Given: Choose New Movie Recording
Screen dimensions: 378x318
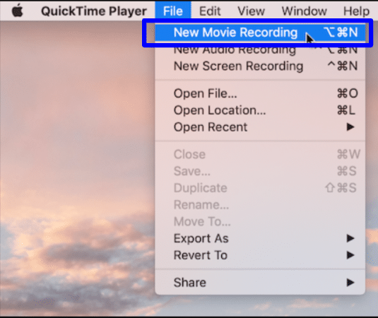Looking at the screenshot, I should coord(260,33).
